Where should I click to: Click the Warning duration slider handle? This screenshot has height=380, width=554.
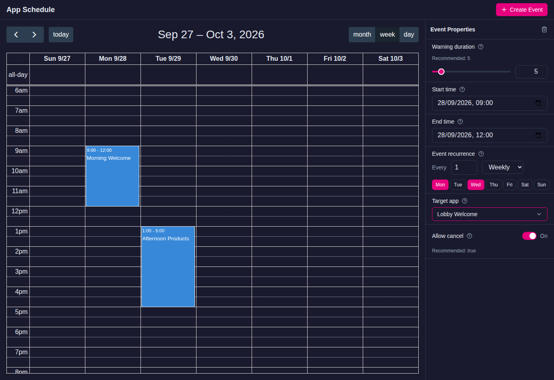click(441, 72)
